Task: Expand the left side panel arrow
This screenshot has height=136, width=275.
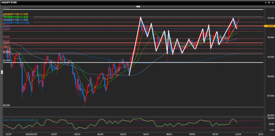Action: (2, 72)
